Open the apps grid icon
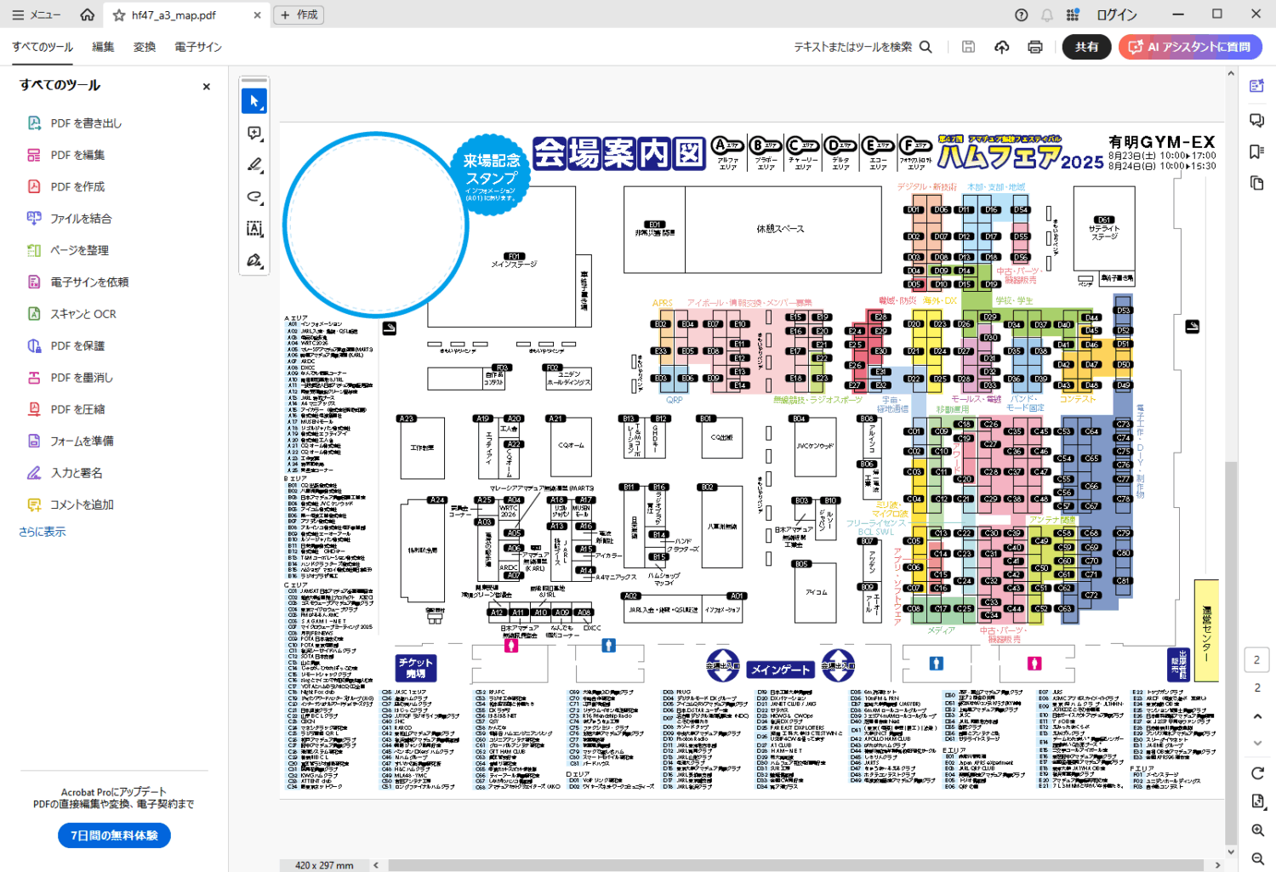1276x872 pixels. click(1073, 14)
